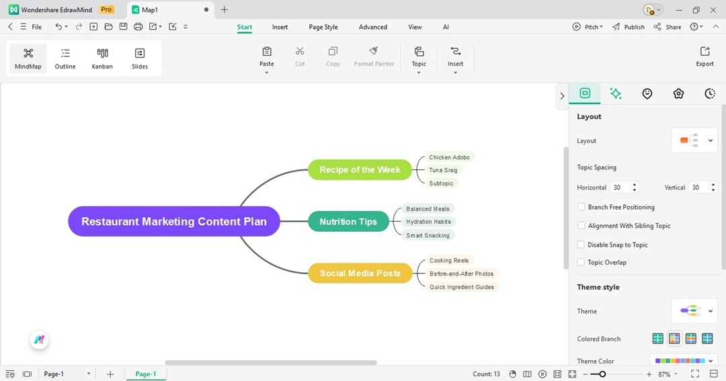Click the Paste clipboard icon

(x=267, y=51)
